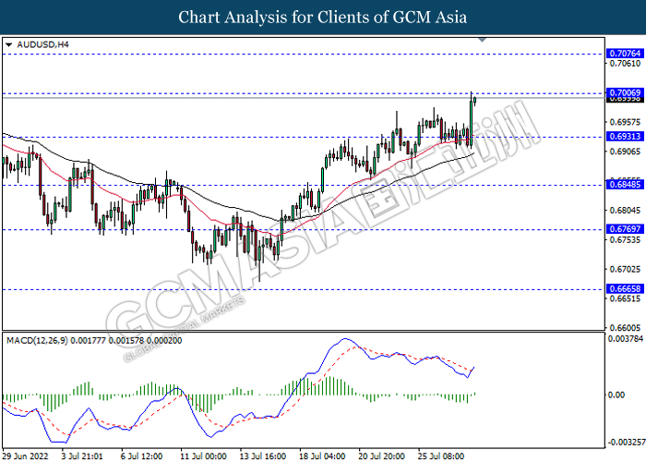Click the 0.69575 axis price value
646x462 pixels.
point(625,122)
